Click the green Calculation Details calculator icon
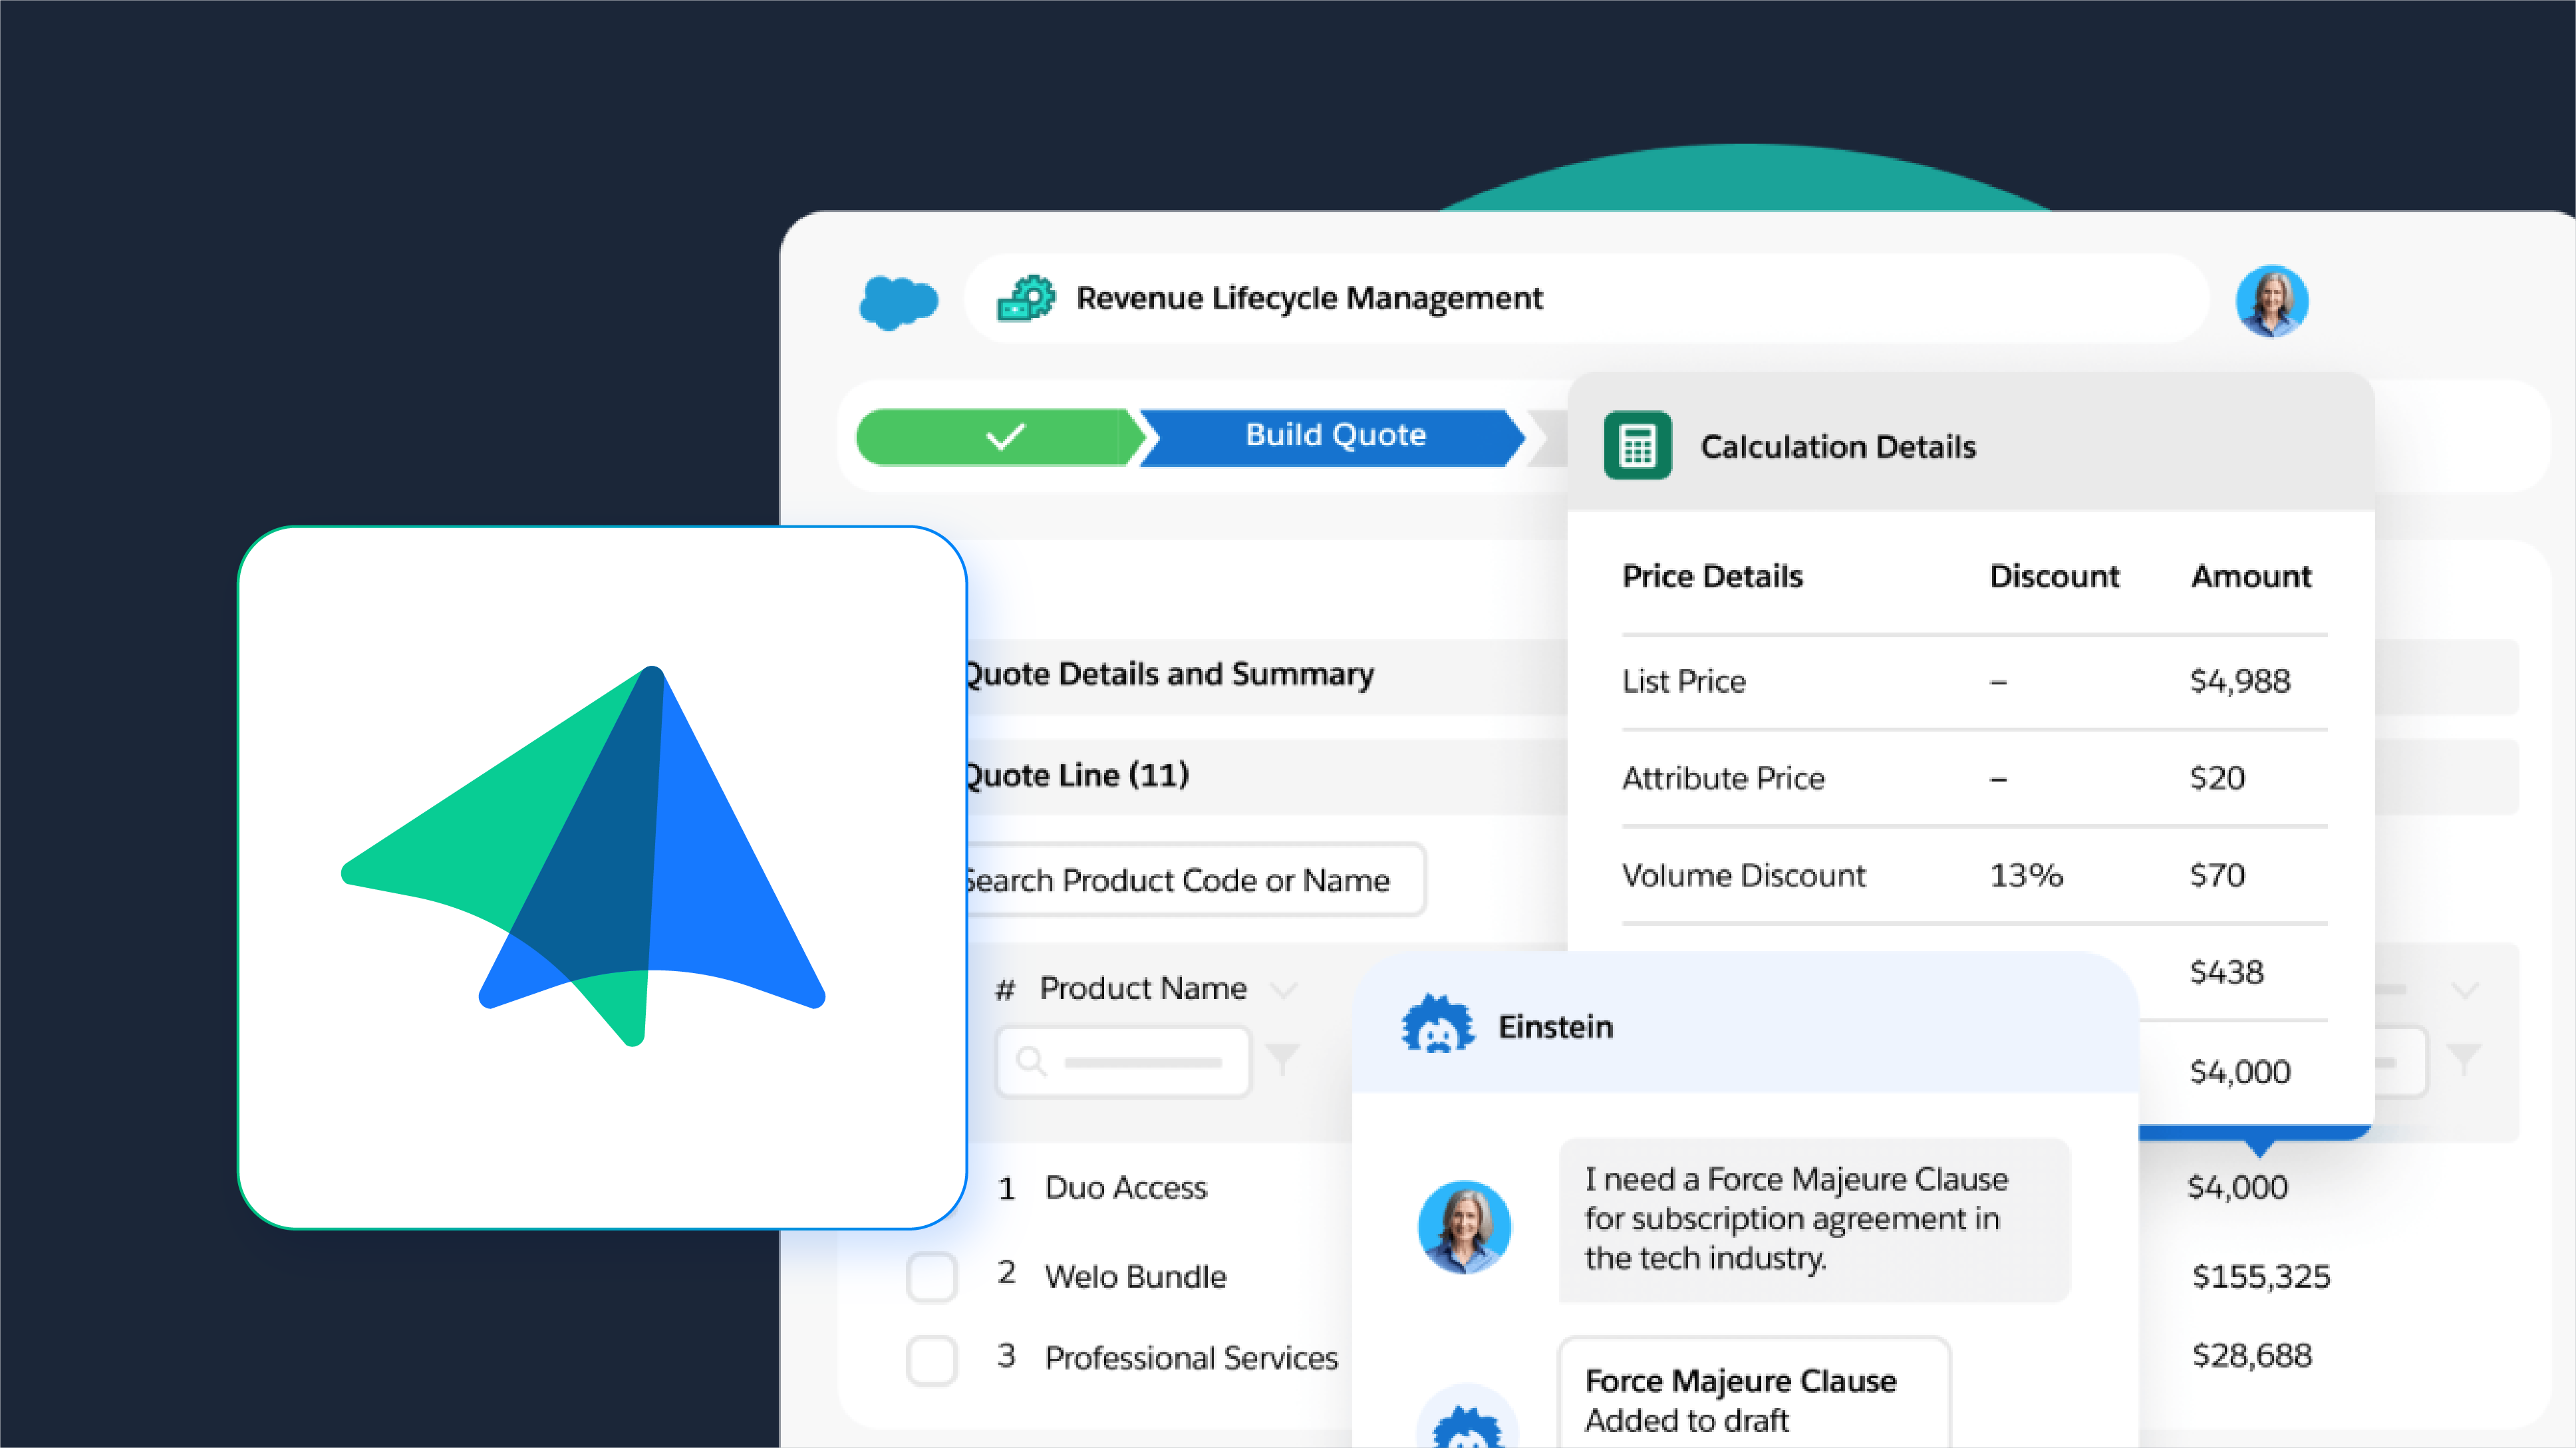 click(x=1637, y=445)
